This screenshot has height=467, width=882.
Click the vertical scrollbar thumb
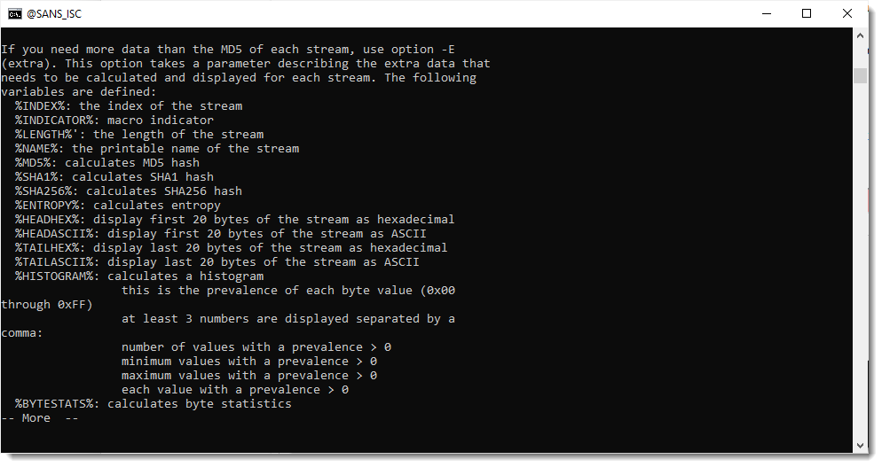(860, 75)
